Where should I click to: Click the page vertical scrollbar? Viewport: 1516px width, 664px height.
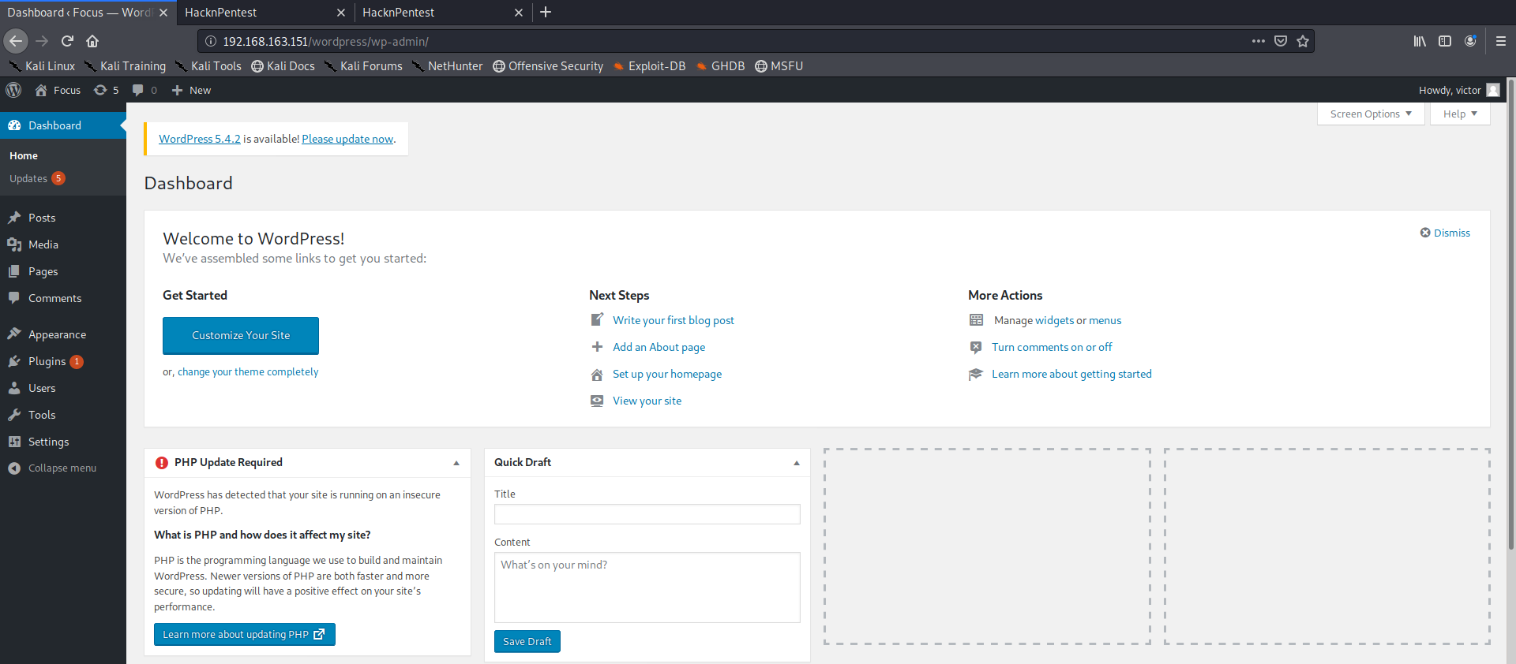coord(1511,315)
